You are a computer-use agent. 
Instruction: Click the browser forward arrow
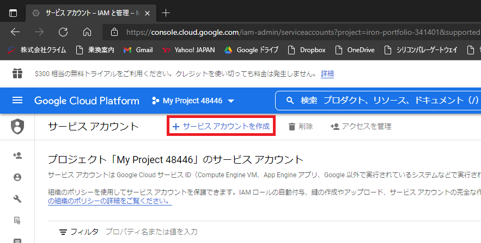click(39, 32)
